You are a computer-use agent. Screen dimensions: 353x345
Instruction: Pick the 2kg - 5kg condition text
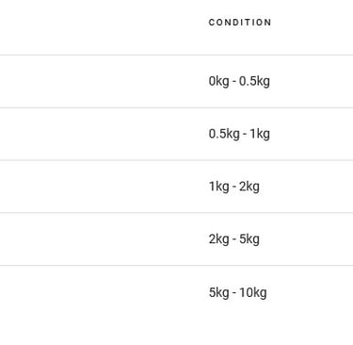point(234,239)
